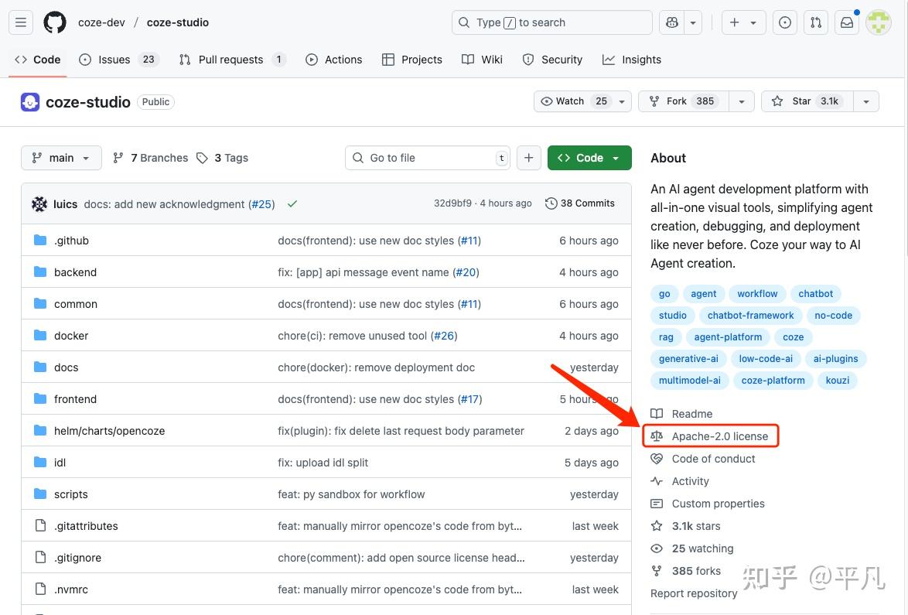This screenshot has height=615, width=908.
Task: Open pull request #25 link in commit message
Action: point(261,204)
